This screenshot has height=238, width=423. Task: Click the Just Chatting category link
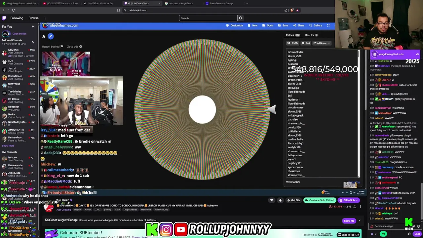[x=63, y=210]
